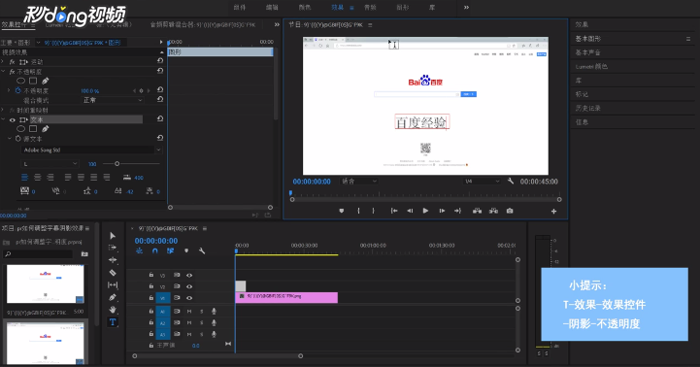
Task: Select the pink PNG clip on V1
Action: [x=286, y=297]
